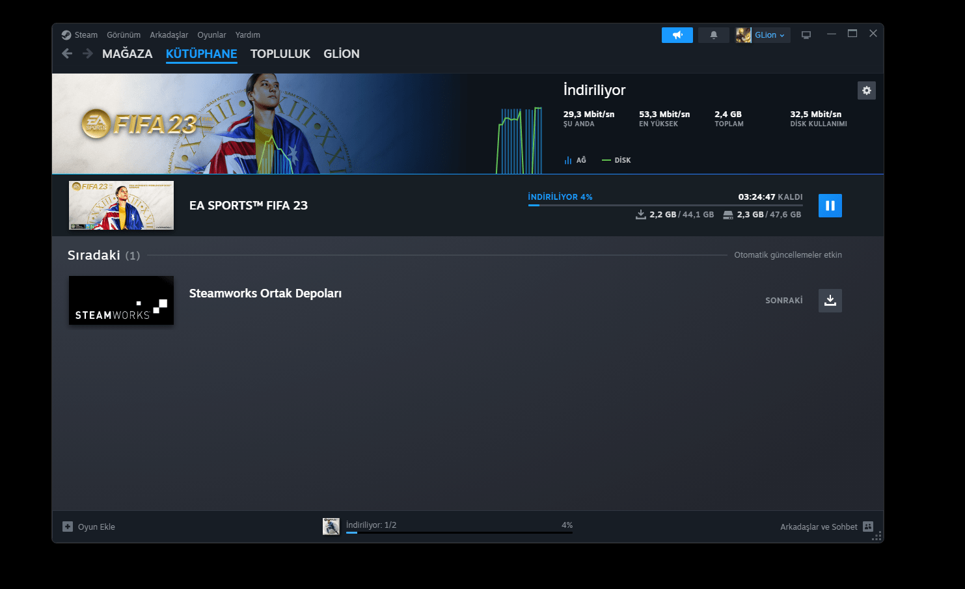The height and width of the screenshot is (589, 965).
Task: Click the 2,4 GB total value
Action: [728, 115]
